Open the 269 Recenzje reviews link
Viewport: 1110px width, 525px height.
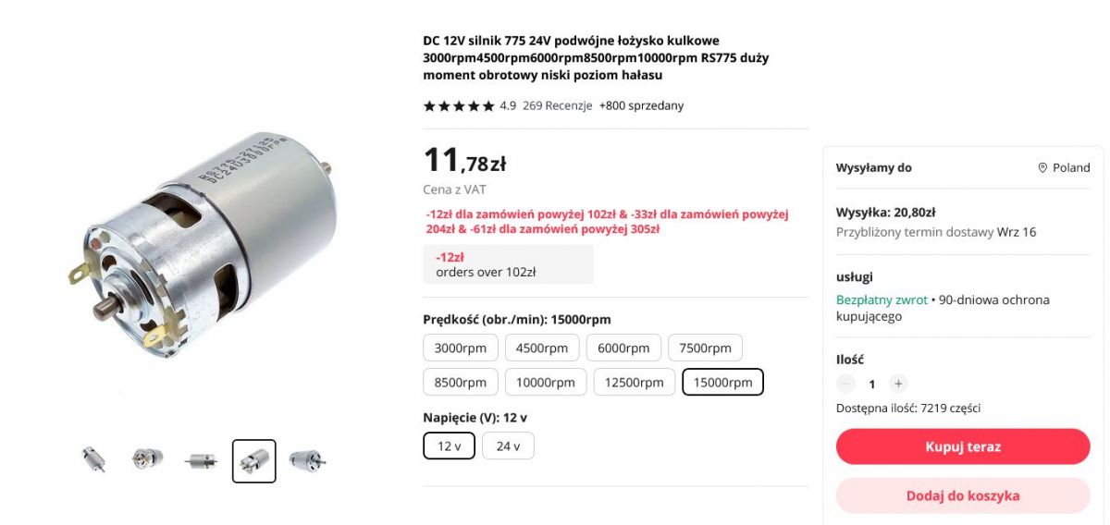pos(557,105)
